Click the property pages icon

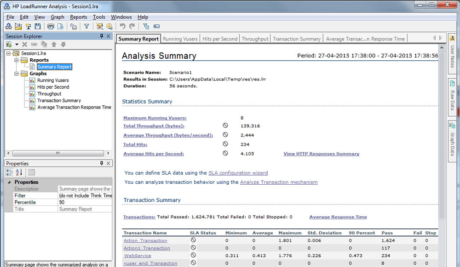31,172
